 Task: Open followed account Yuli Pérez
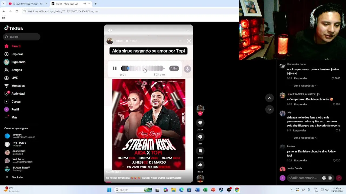[x=18, y=161]
